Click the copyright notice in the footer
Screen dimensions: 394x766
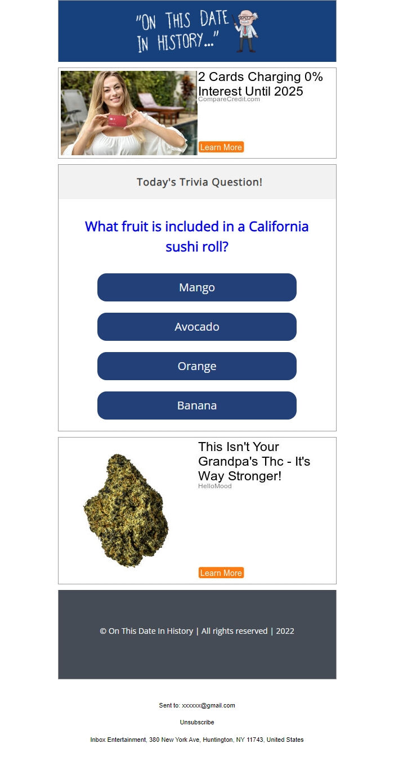(196, 631)
